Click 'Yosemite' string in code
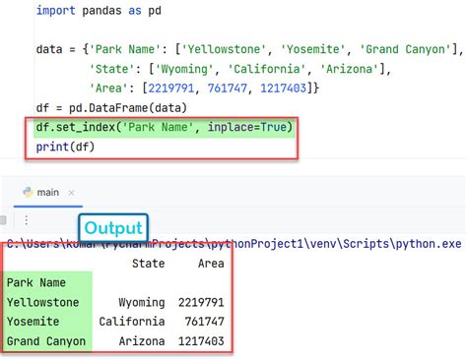 (x=312, y=49)
